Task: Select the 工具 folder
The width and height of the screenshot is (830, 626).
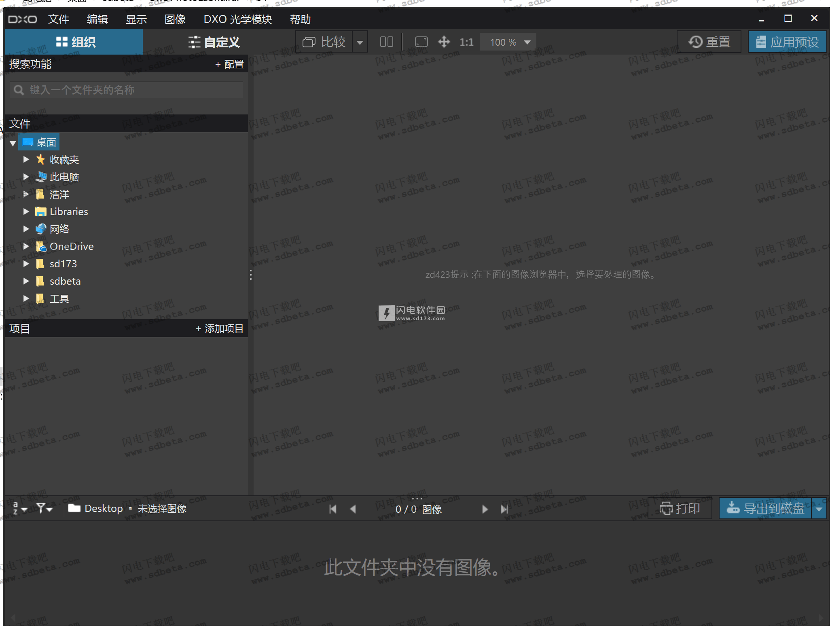Action: click(59, 299)
